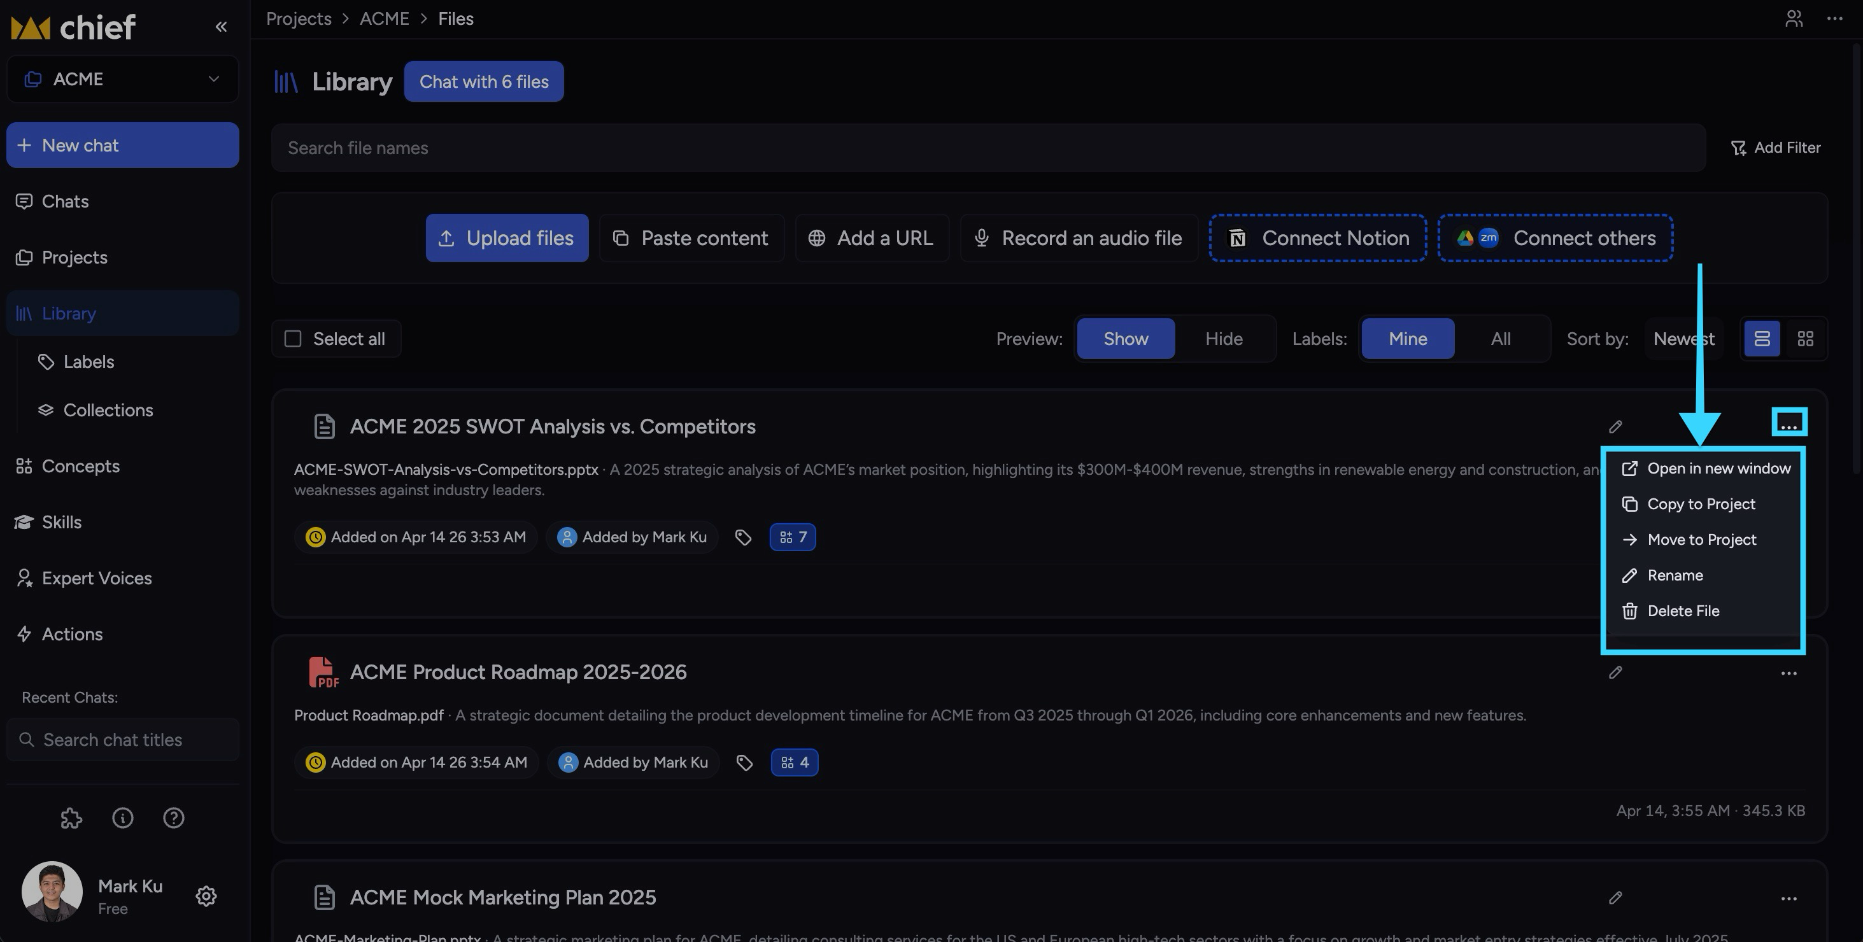Screen dimensions: 1863x942
Task: Set Preview to Hide
Action: (x=1224, y=339)
